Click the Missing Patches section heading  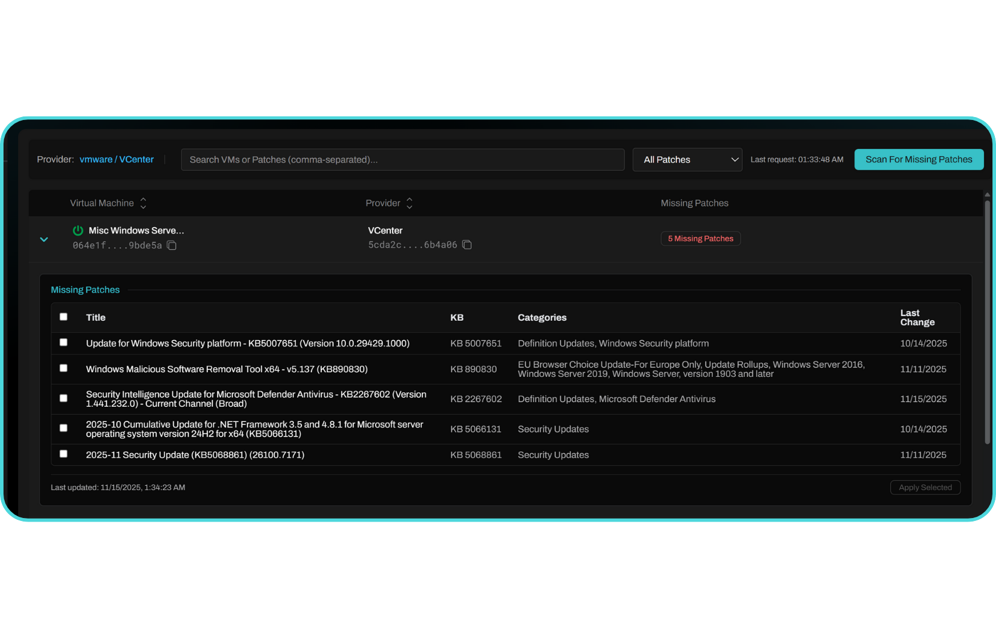point(85,290)
